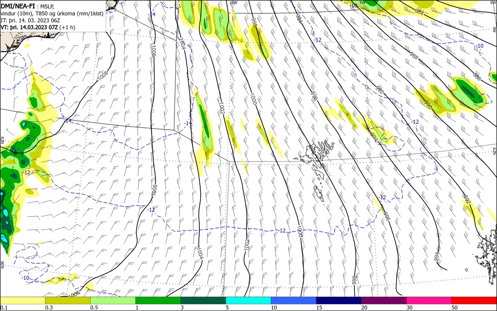Click legend value label "20"
Screen dimensions: 497x311
click(364, 308)
